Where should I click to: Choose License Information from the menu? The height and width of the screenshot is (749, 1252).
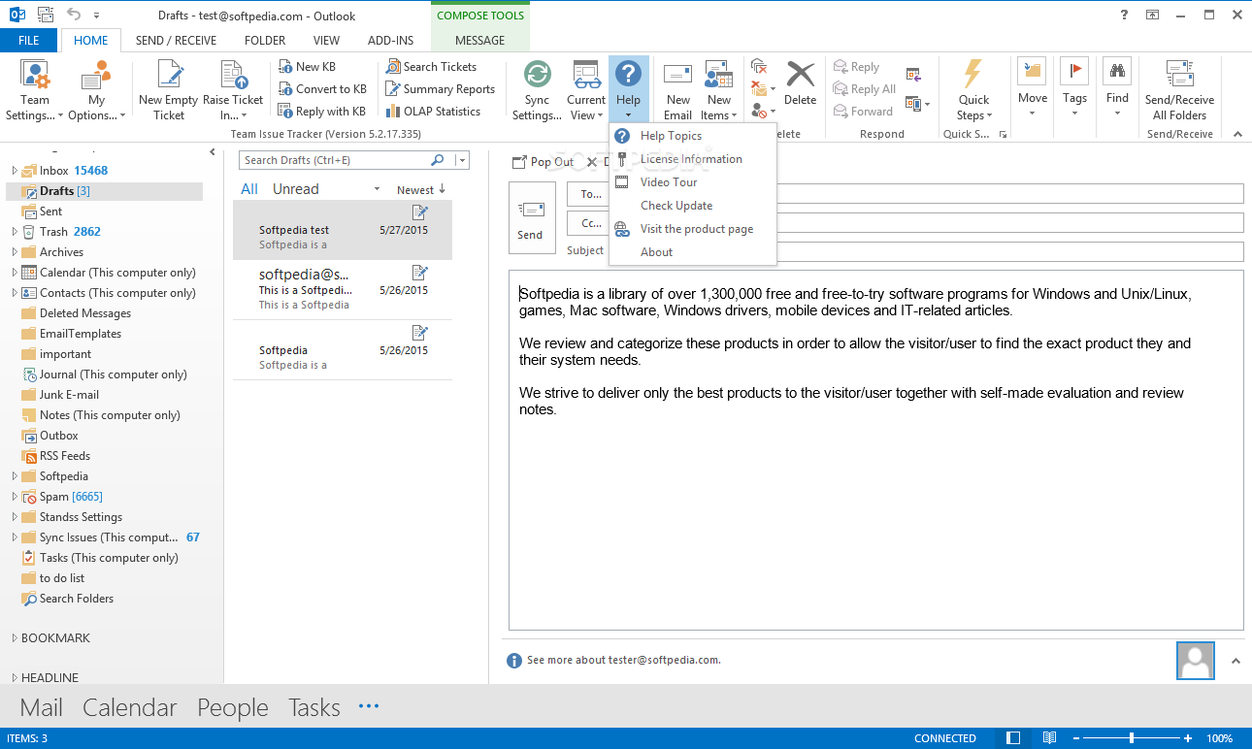point(693,159)
